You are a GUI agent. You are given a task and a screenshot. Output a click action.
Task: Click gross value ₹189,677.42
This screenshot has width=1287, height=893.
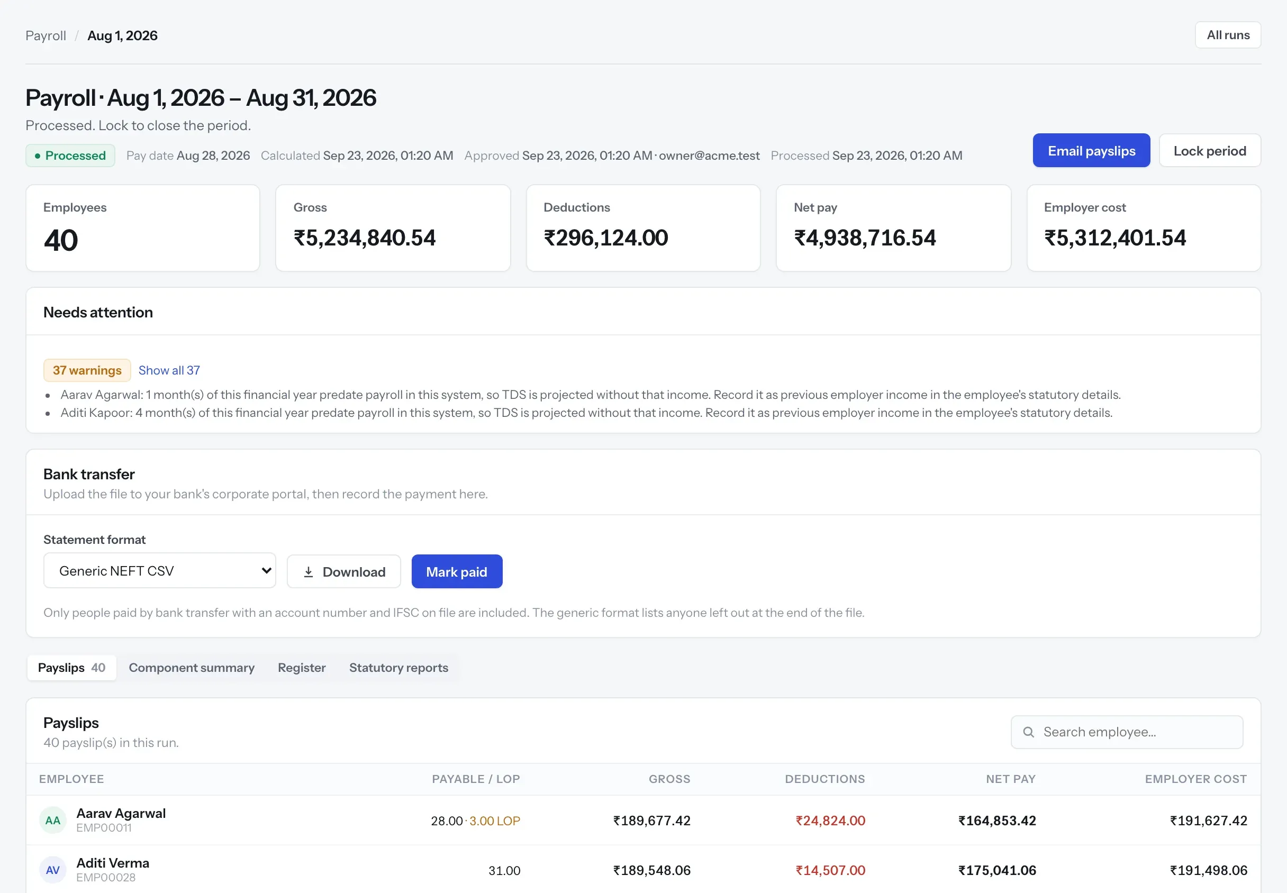652,821
